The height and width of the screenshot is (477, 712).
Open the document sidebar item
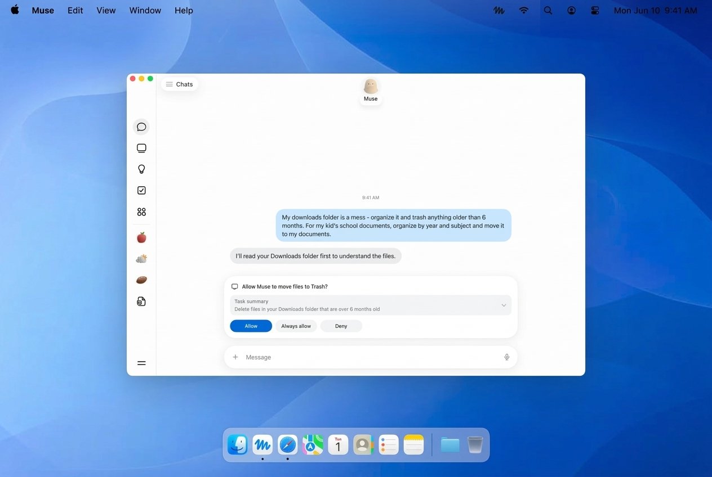[x=141, y=301]
